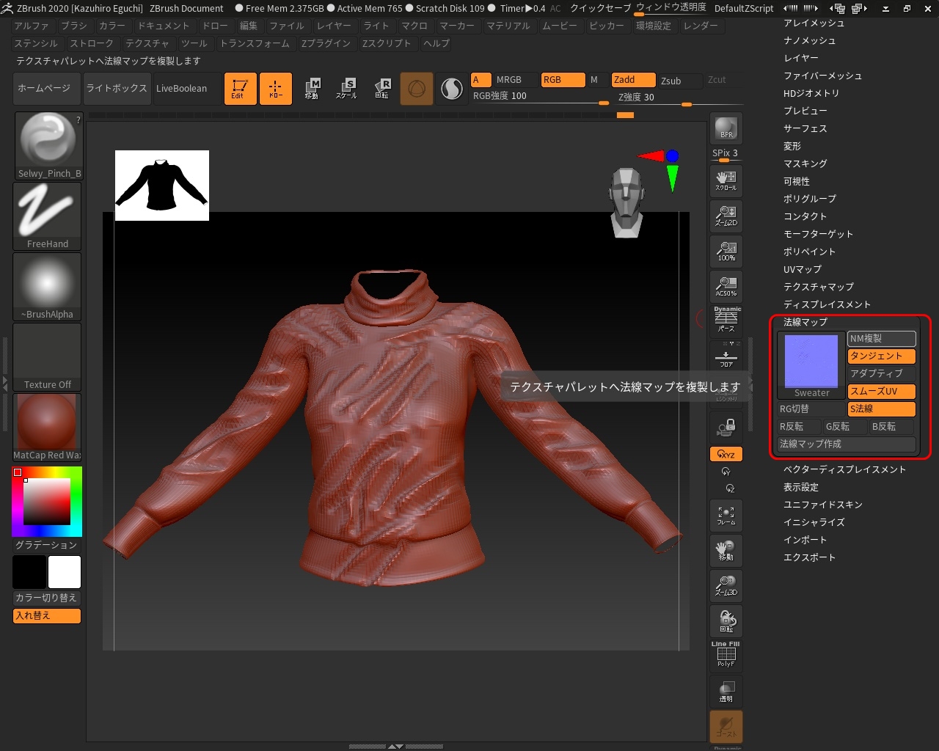This screenshot has height=751, width=939.
Task: Open the ブラシ menu
Action: tap(74, 26)
